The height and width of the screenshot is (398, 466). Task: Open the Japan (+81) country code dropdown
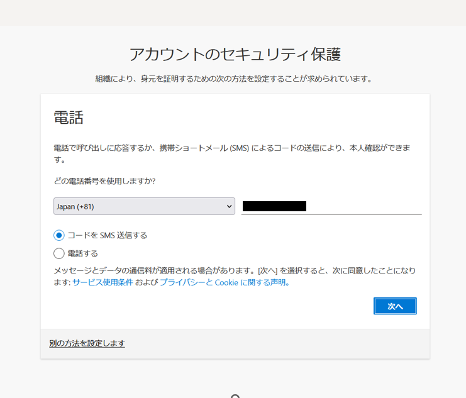pyautogui.click(x=144, y=206)
